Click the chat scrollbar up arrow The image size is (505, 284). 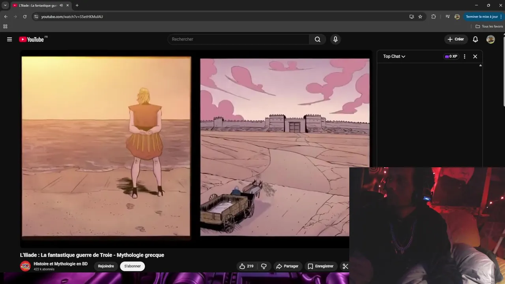click(x=480, y=65)
